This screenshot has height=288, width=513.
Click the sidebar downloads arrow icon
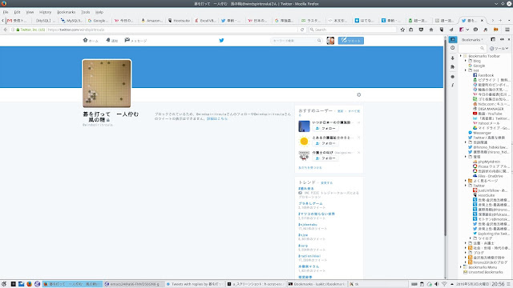[452, 58]
